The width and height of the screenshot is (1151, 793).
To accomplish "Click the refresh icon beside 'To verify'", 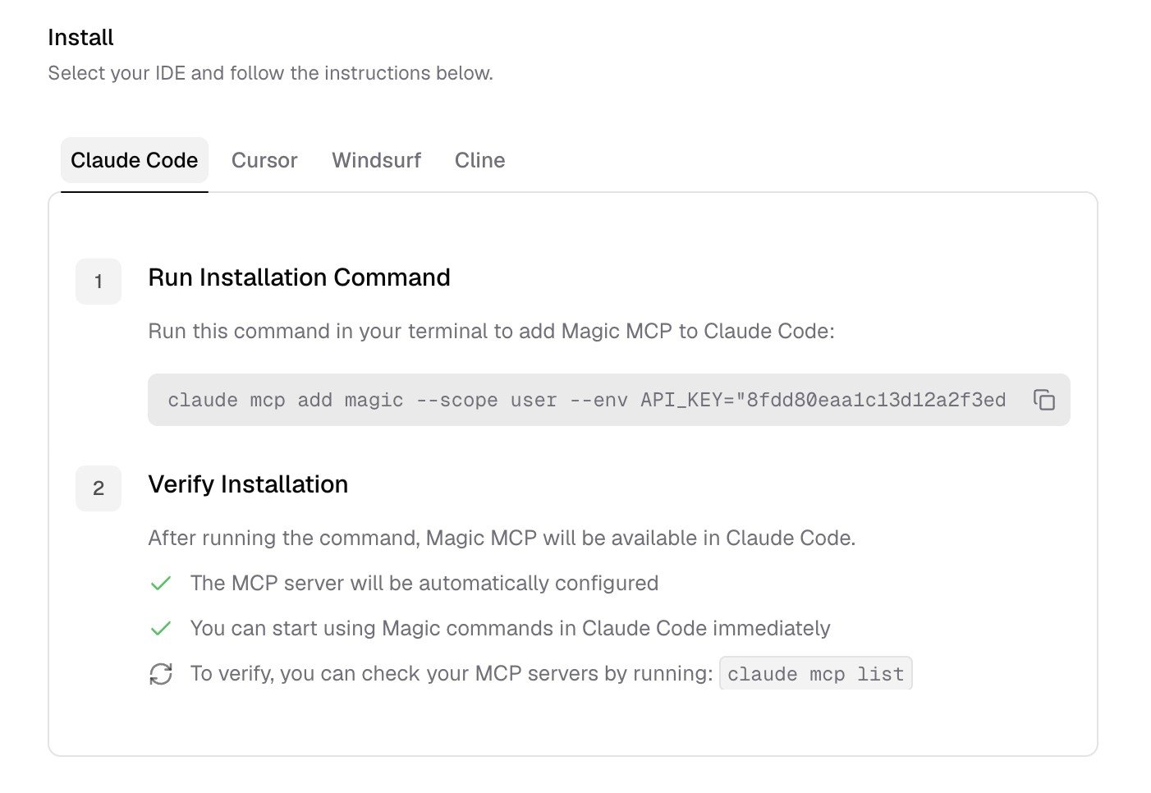I will 161,674.
